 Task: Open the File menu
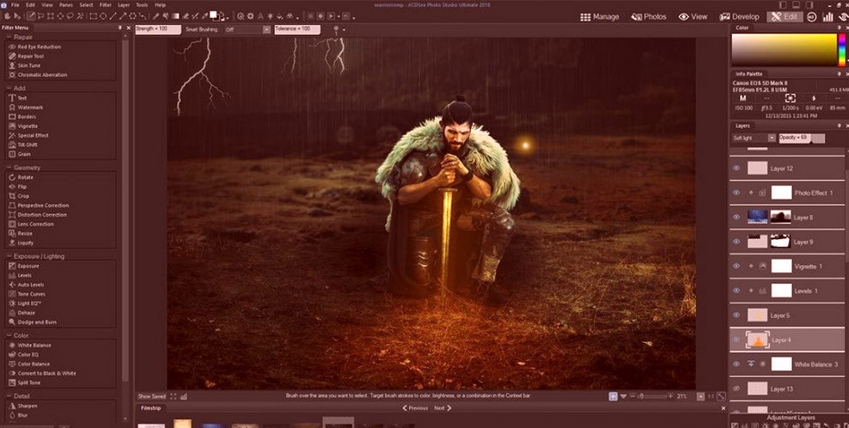coord(15,5)
